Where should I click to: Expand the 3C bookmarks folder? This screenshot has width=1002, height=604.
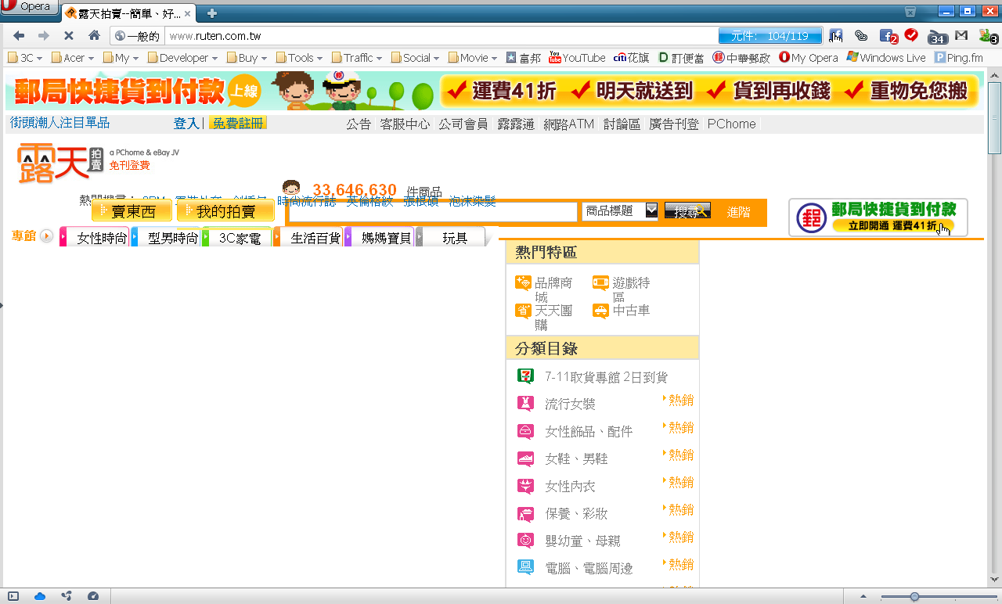tap(25, 58)
